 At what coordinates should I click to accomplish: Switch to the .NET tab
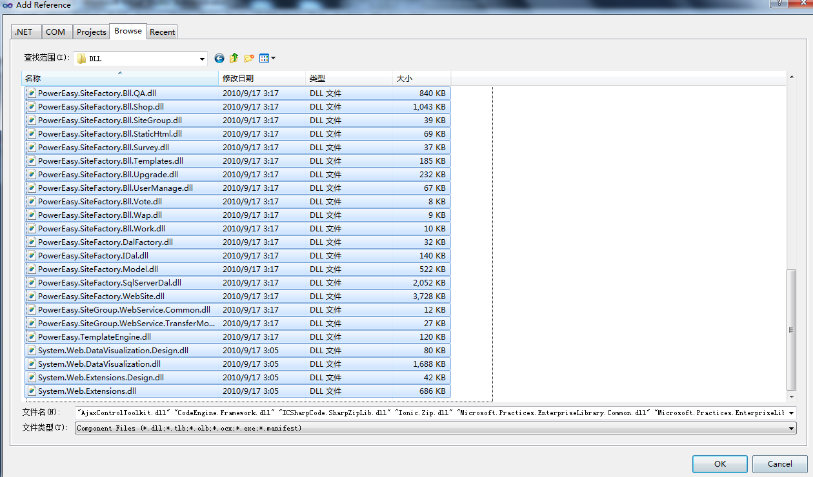tap(24, 32)
